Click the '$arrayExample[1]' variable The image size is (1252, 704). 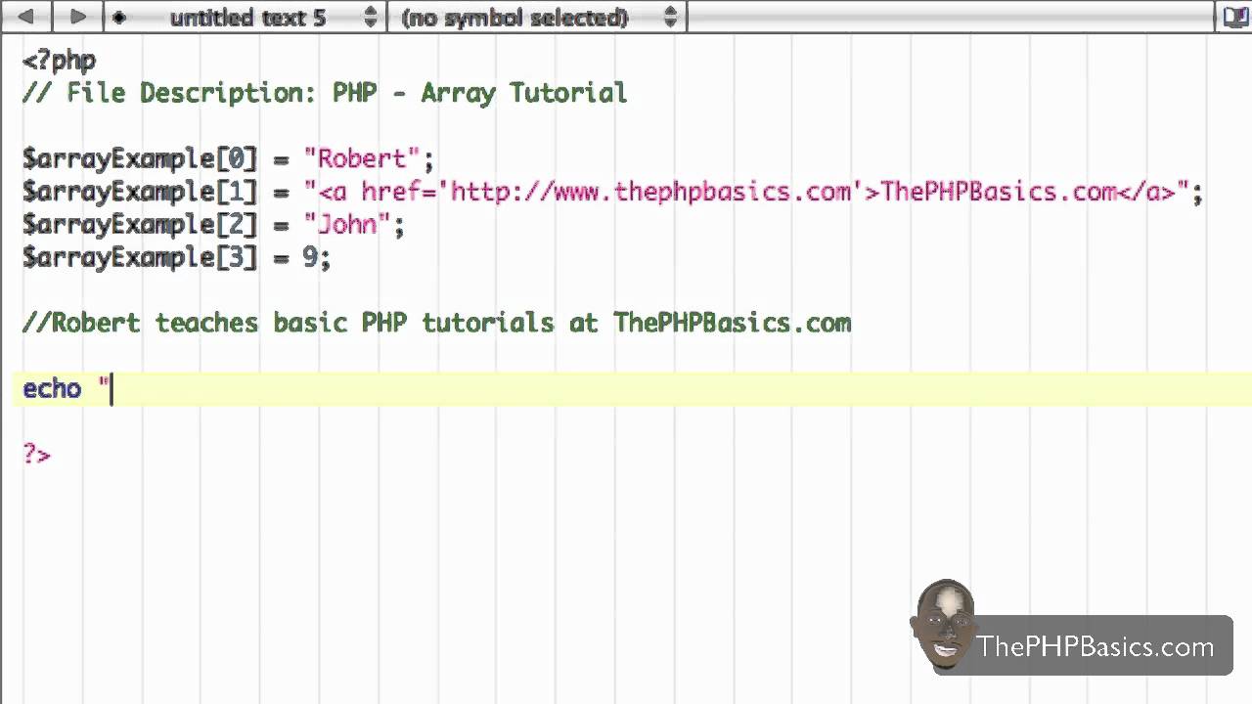coord(140,192)
